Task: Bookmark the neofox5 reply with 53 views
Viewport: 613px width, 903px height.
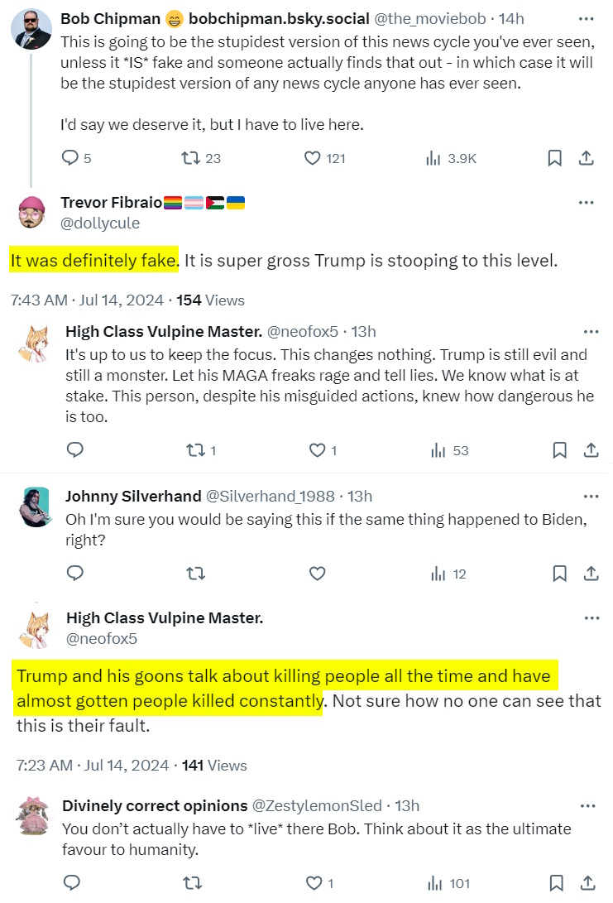Action: point(559,450)
